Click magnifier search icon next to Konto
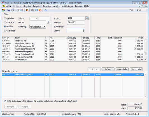Image resolution: width=149 pixels, height=117 pixels. [87, 18]
